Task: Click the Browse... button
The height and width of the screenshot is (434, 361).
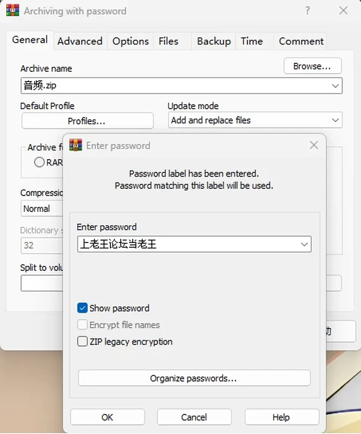Action: tap(312, 66)
